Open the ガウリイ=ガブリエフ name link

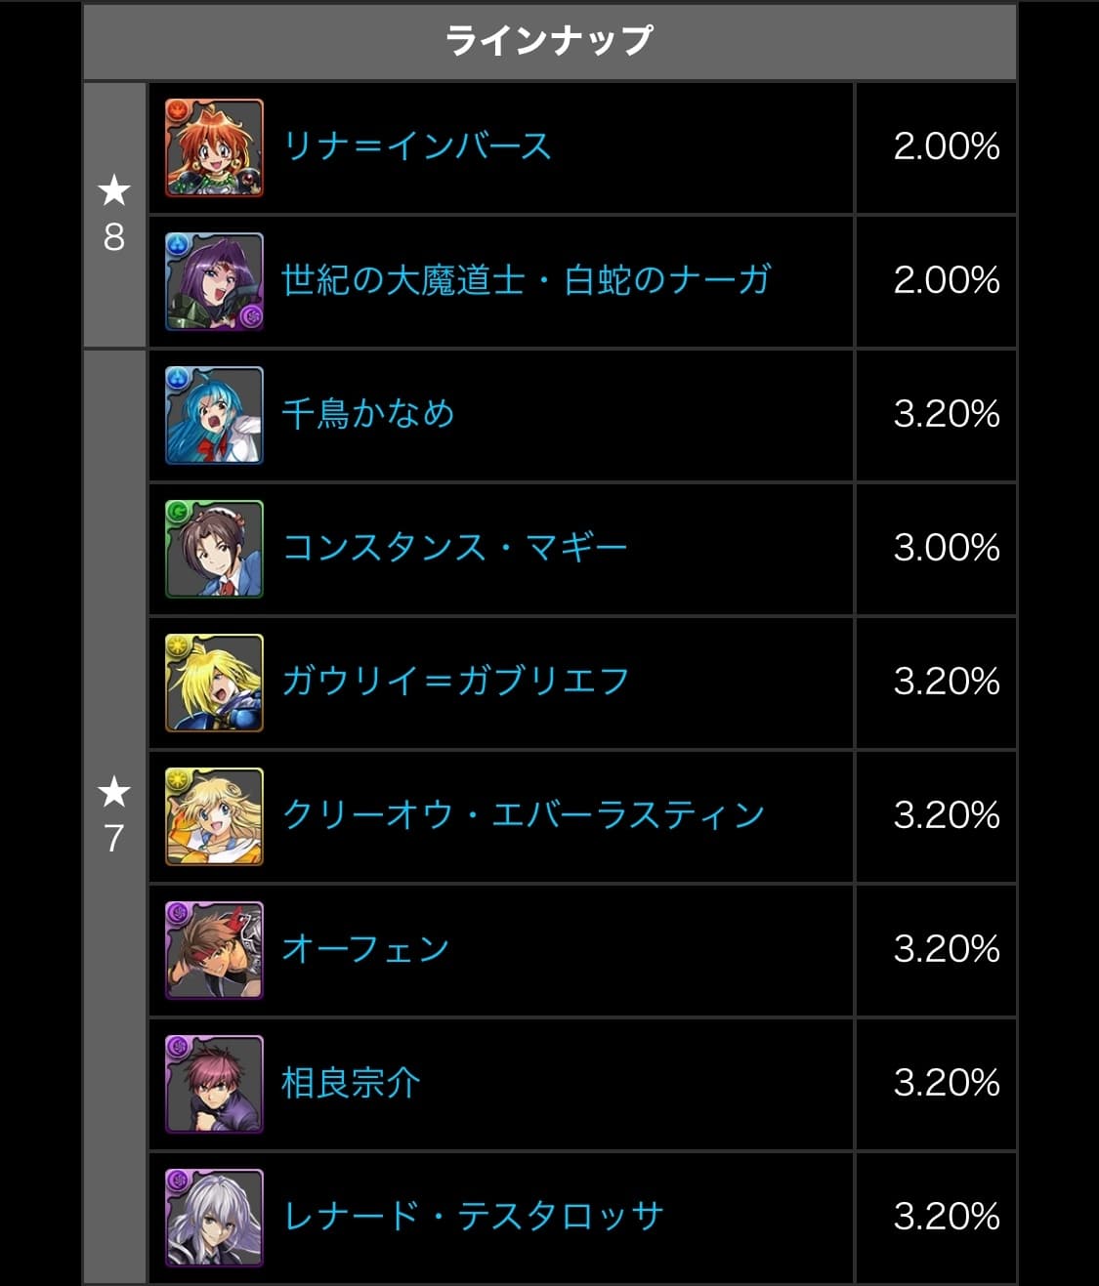point(455,681)
